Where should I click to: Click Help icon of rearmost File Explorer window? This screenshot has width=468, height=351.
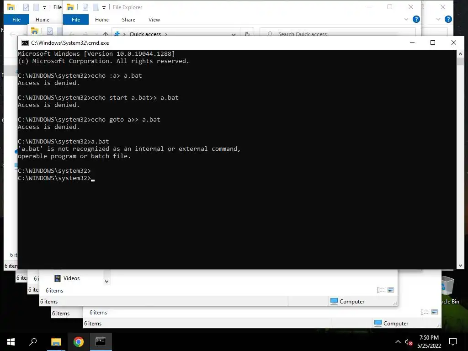point(448,19)
